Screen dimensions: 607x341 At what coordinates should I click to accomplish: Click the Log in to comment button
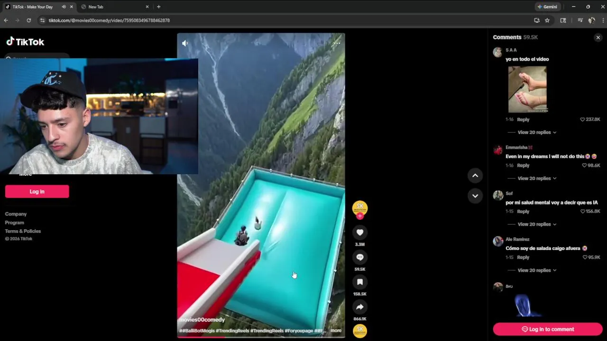548,329
